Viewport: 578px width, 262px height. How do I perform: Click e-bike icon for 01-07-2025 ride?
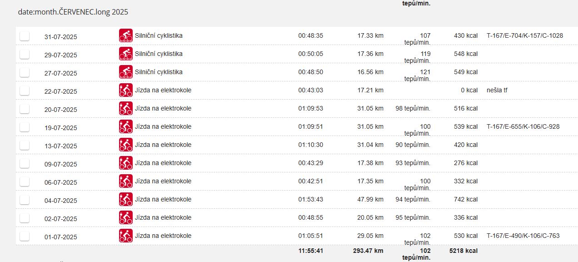[126, 236]
